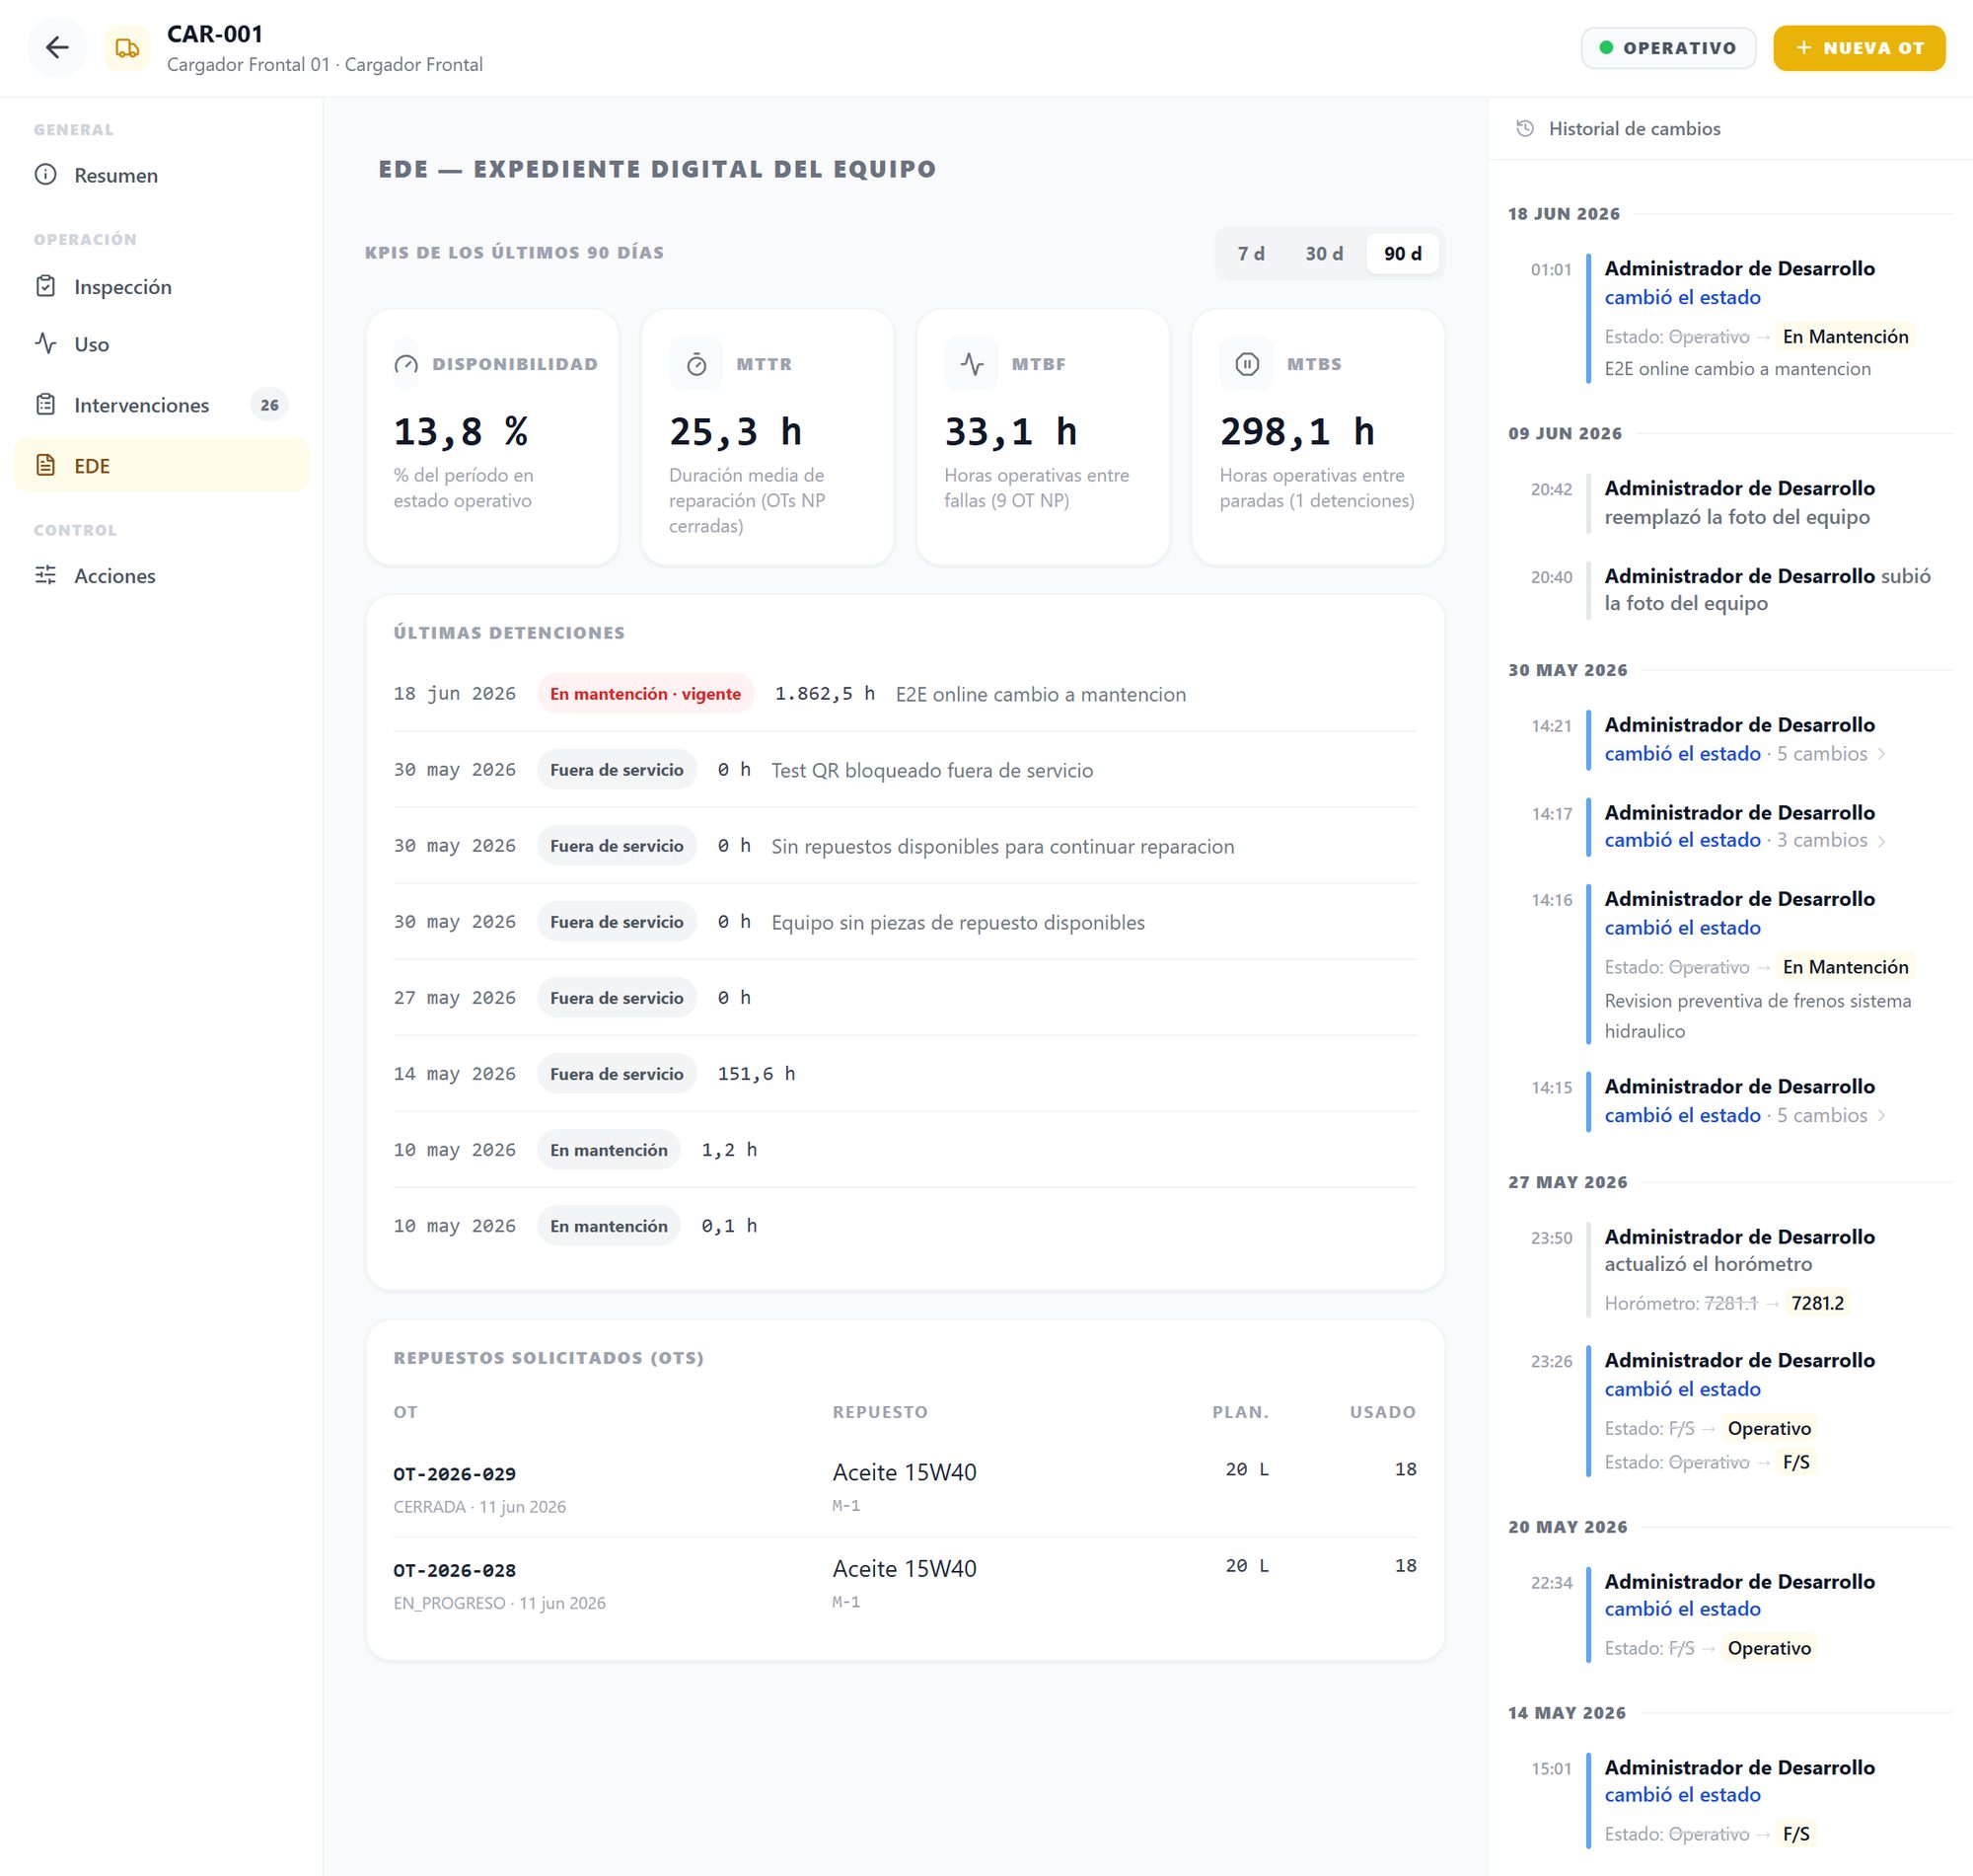The image size is (1973, 1876).
Task: Click the Acciones sliders icon
Action: click(46, 575)
